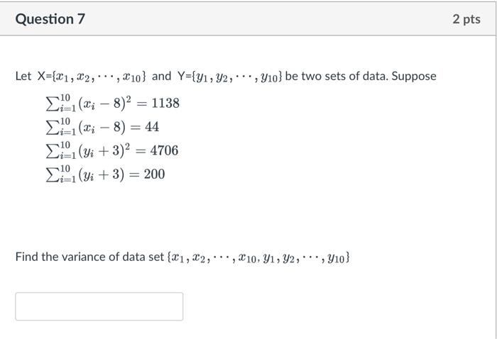The image size is (497, 339).
Task: Click the unsquared (x_i − 8) sum term
Action: point(102,127)
